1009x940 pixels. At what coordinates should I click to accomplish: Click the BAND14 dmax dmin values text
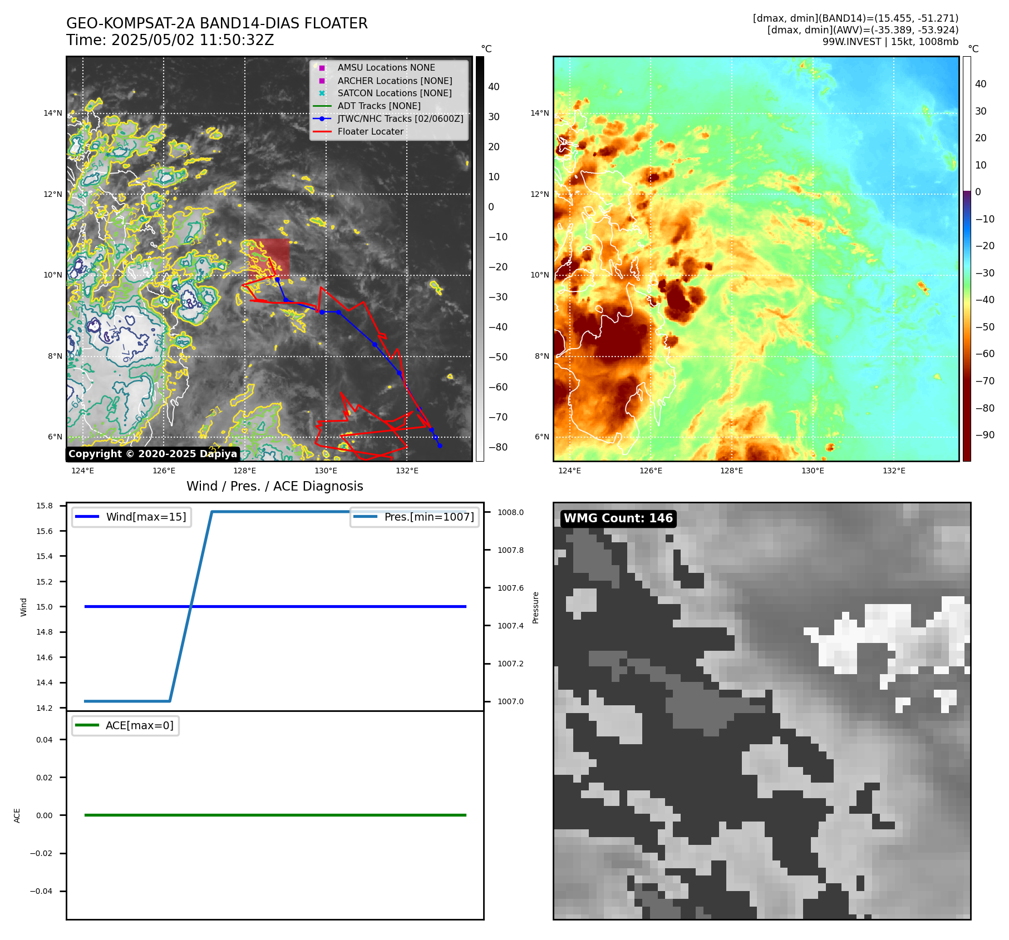pos(855,18)
